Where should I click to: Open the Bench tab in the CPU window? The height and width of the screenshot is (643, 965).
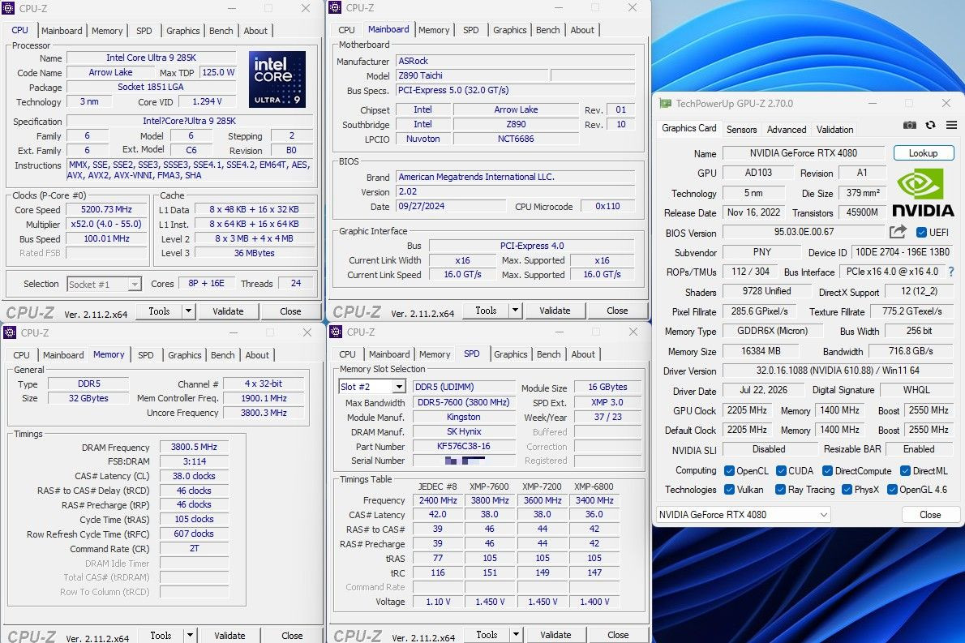click(221, 31)
